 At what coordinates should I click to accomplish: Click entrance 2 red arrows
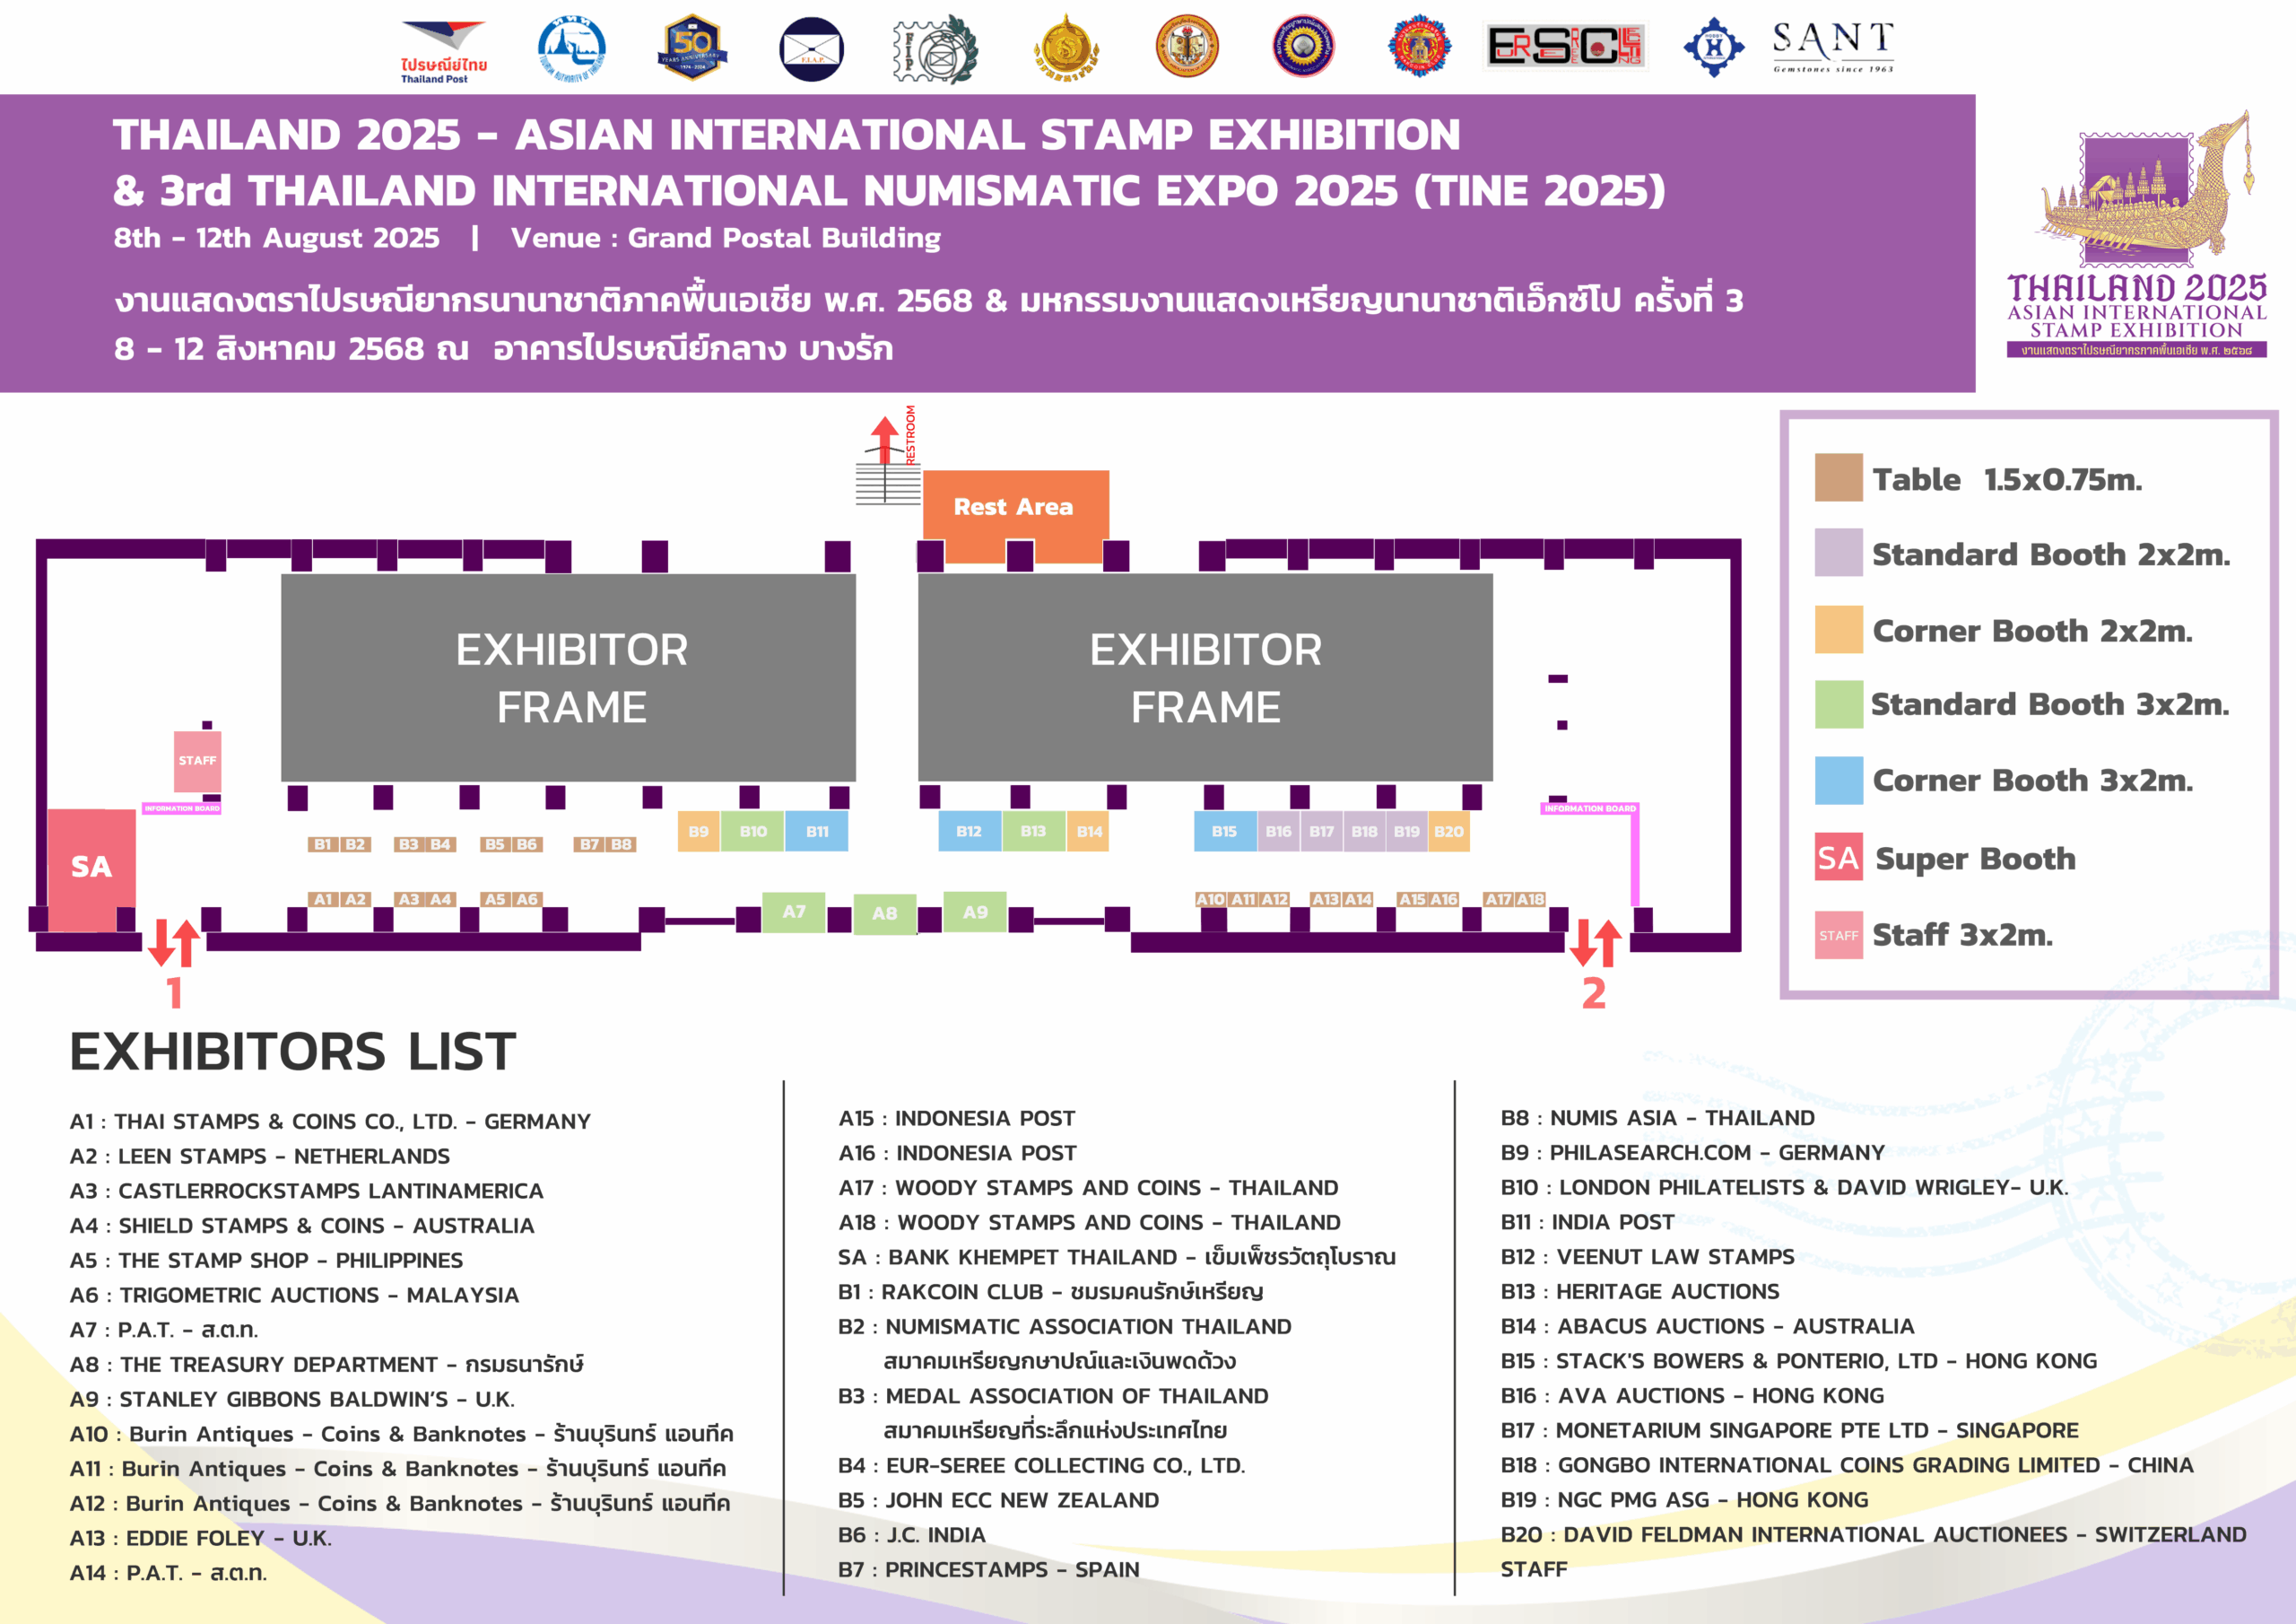click(1595, 943)
